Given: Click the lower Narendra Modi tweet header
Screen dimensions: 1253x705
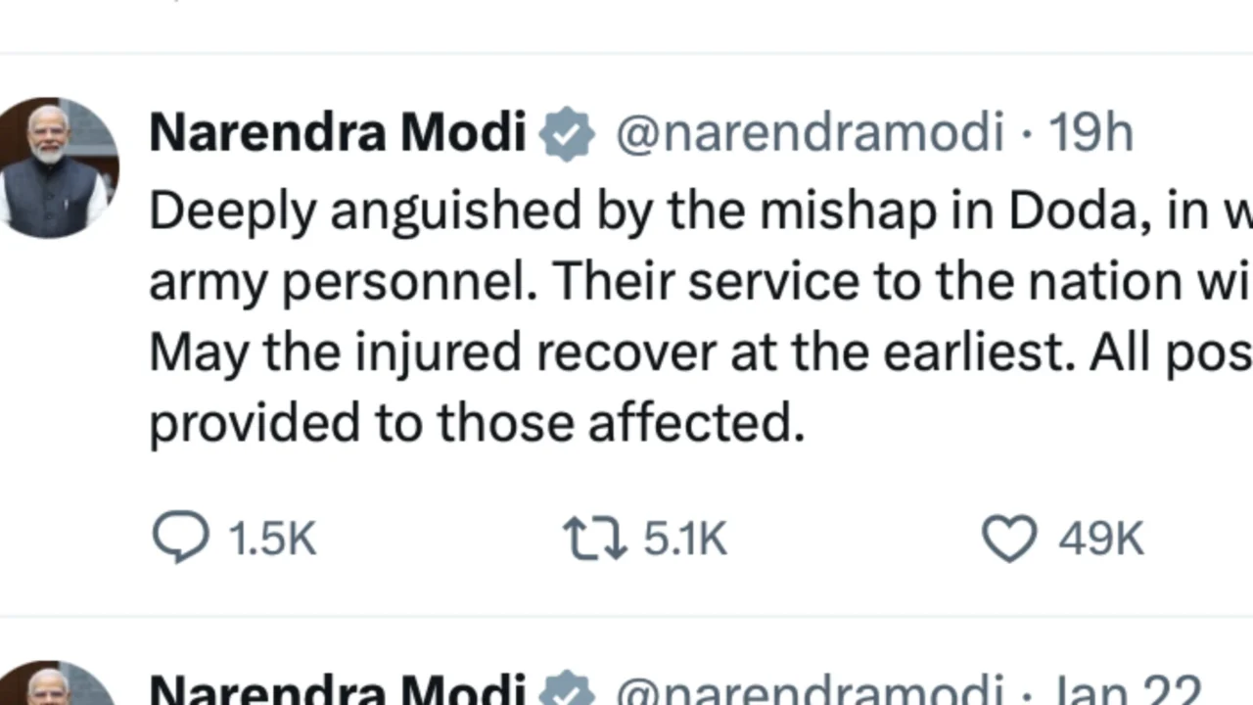Looking at the screenshot, I should (337, 688).
